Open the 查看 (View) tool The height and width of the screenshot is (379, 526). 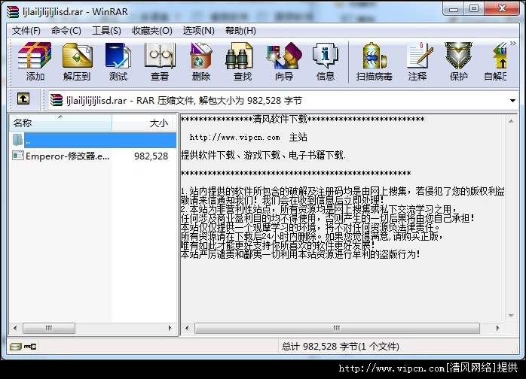[160, 61]
